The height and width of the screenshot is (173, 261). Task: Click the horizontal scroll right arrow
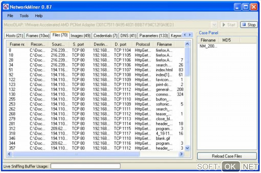[181, 154]
